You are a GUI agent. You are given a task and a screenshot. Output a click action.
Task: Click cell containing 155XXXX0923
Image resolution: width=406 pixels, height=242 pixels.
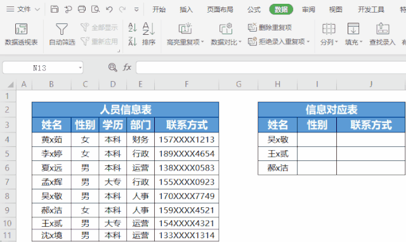(187, 182)
